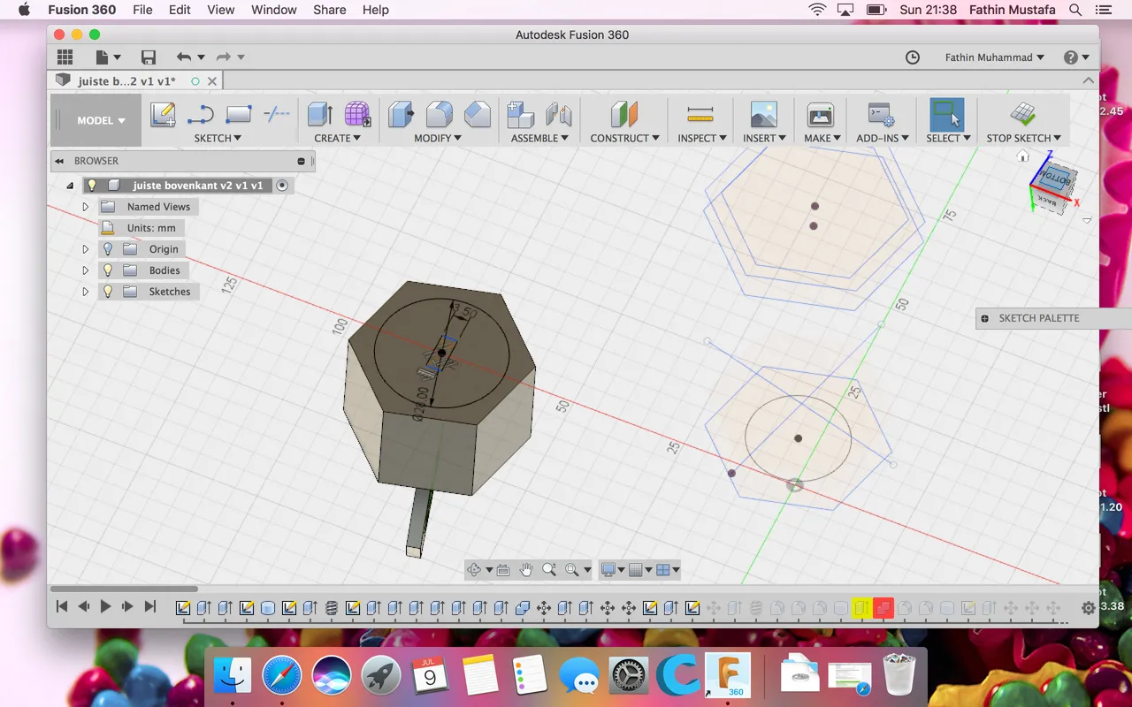Save the document with the floppy icon
Image resolution: width=1132 pixels, height=707 pixels.
tap(149, 57)
